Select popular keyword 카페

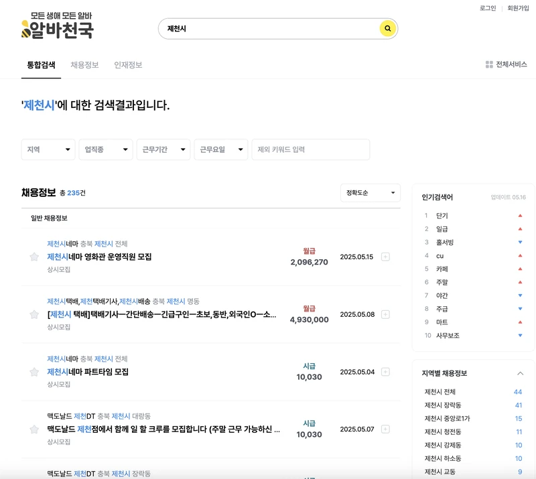(442, 269)
